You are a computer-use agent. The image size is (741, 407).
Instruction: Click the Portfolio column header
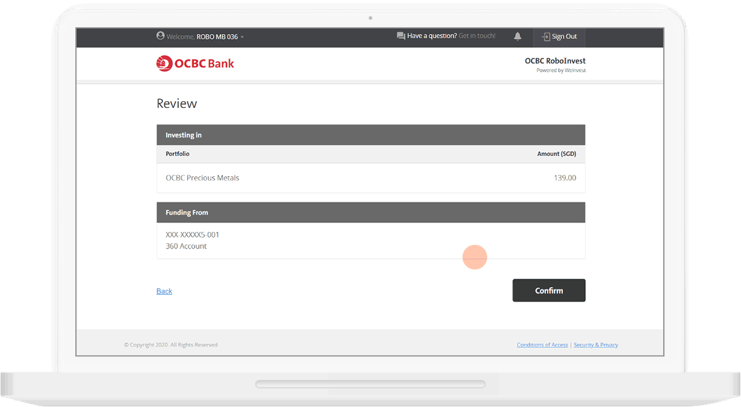point(178,154)
